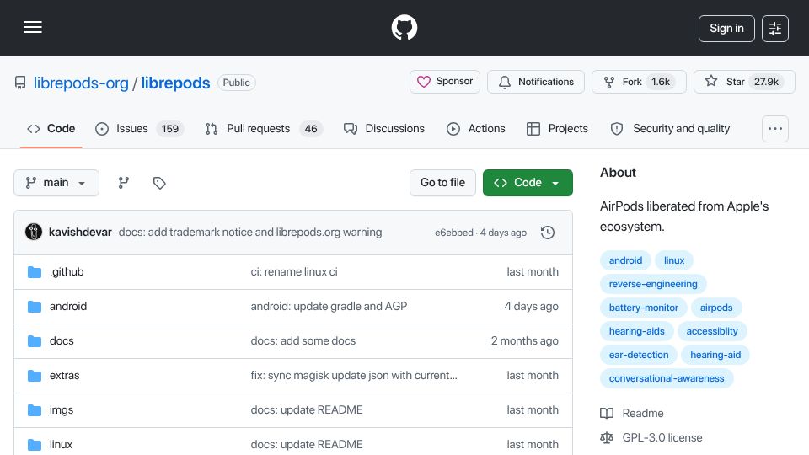Switch to the Code tab
Screen dimensions: 809x455
pyautogui.click(x=51, y=128)
